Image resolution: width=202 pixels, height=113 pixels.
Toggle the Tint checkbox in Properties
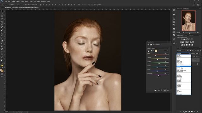pos(151,51)
